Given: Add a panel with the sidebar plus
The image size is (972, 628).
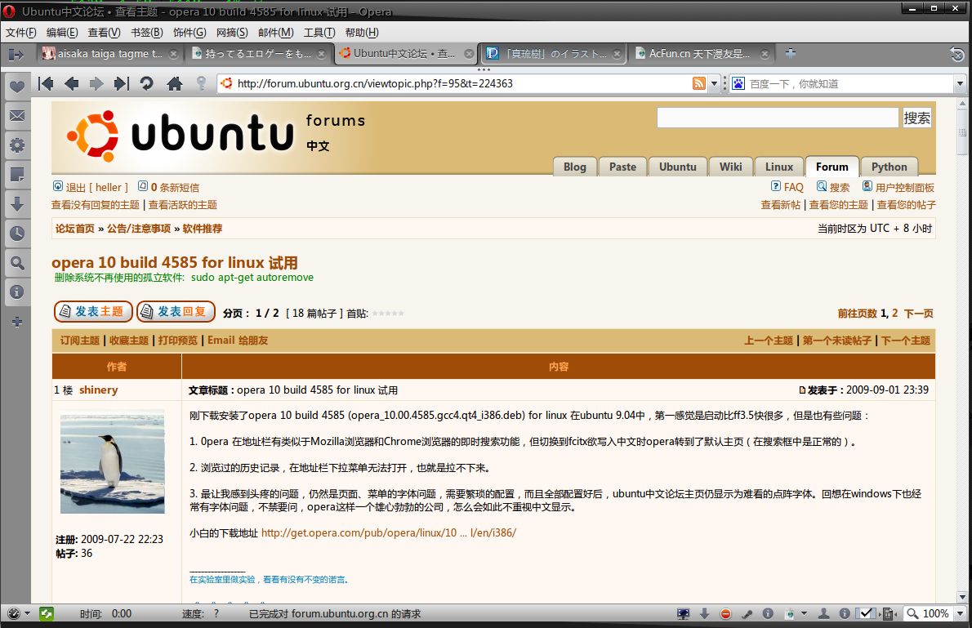Looking at the screenshot, I should coord(16,322).
